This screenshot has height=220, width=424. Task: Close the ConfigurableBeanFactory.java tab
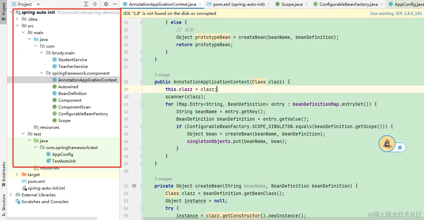click(x=381, y=4)
